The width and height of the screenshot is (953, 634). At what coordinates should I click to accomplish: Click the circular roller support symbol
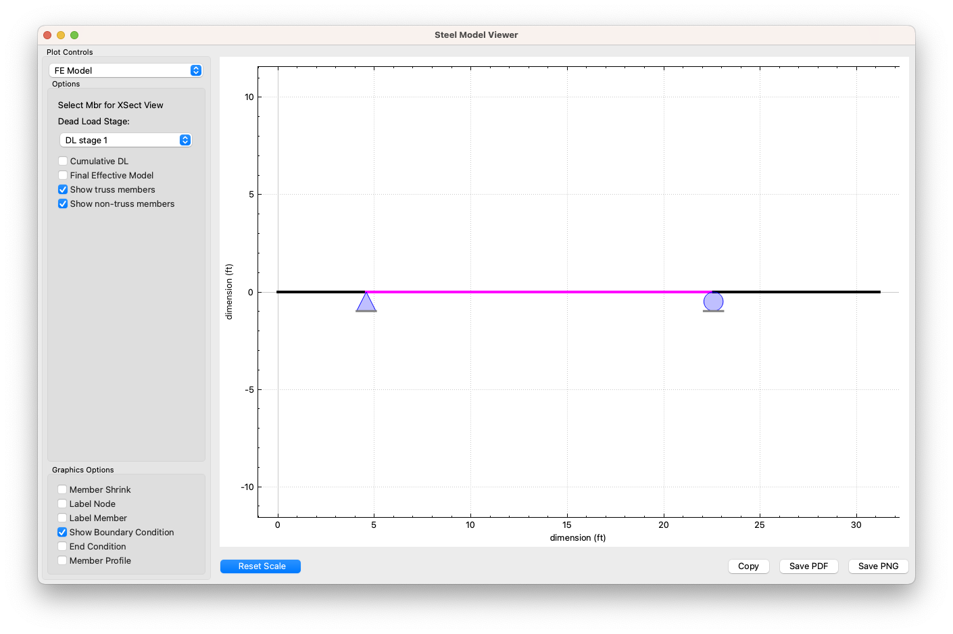pos(713,301)
